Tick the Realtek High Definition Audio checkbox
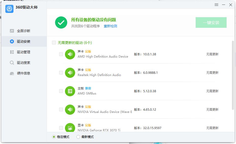The image size is (236, 144). pyautogui.click(x=61, y=73)
